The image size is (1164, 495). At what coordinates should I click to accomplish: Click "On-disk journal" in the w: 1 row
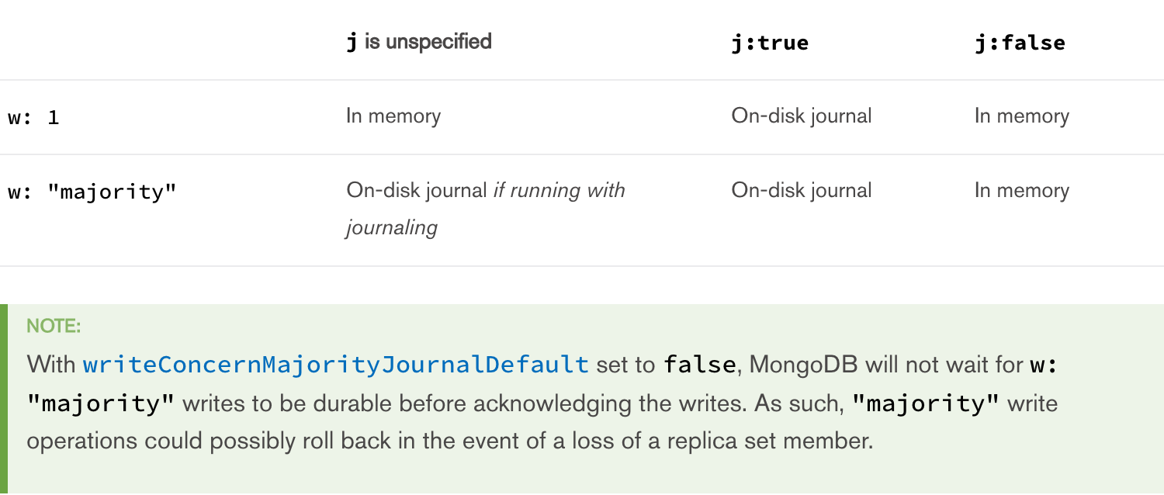coord(802,116)
